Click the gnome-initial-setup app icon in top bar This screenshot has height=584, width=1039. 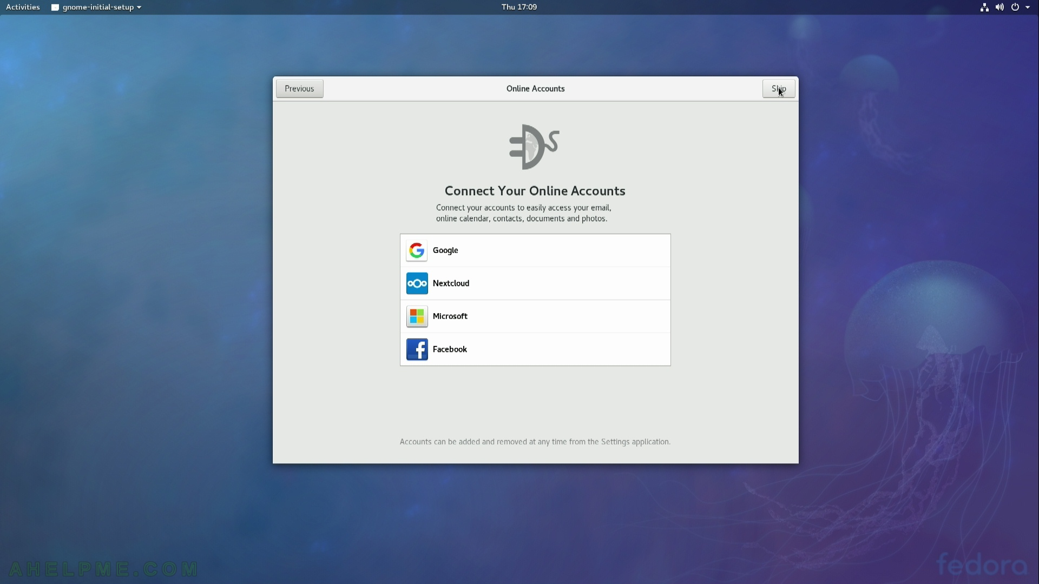(55, 8)
